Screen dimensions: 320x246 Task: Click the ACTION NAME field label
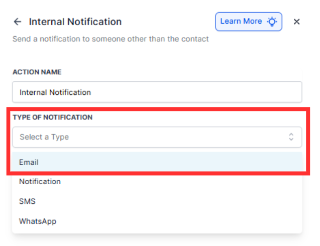click(x=37, y=72)
